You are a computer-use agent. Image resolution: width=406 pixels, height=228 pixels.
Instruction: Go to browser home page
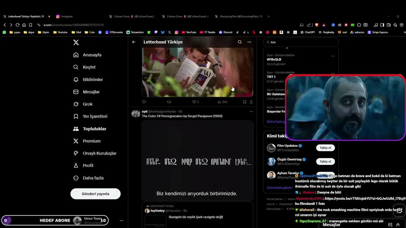tap(24, 25)
